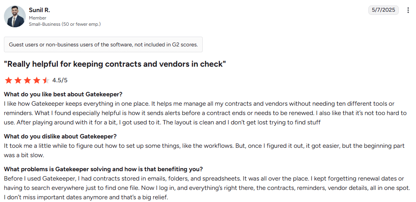The height and width of the screenshot is (202, 416).
Task: Click the answer about slow workflow setup
Action: click(x=204, y=150)
